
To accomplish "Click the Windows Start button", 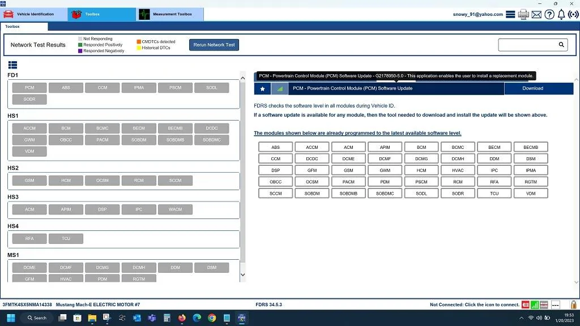I will [x=11, y=318].
